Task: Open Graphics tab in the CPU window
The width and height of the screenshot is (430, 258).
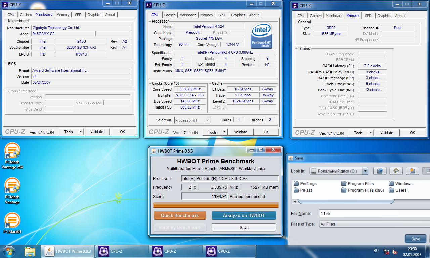Action: pyautogui.click(x=238, y=15)
